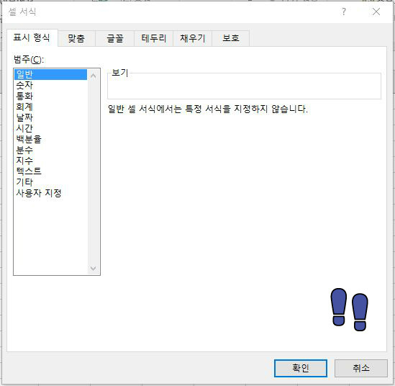Viewport: 395px width, 386px height.
Task: Open the 보호 protection tab
Action: coord(231,38)
